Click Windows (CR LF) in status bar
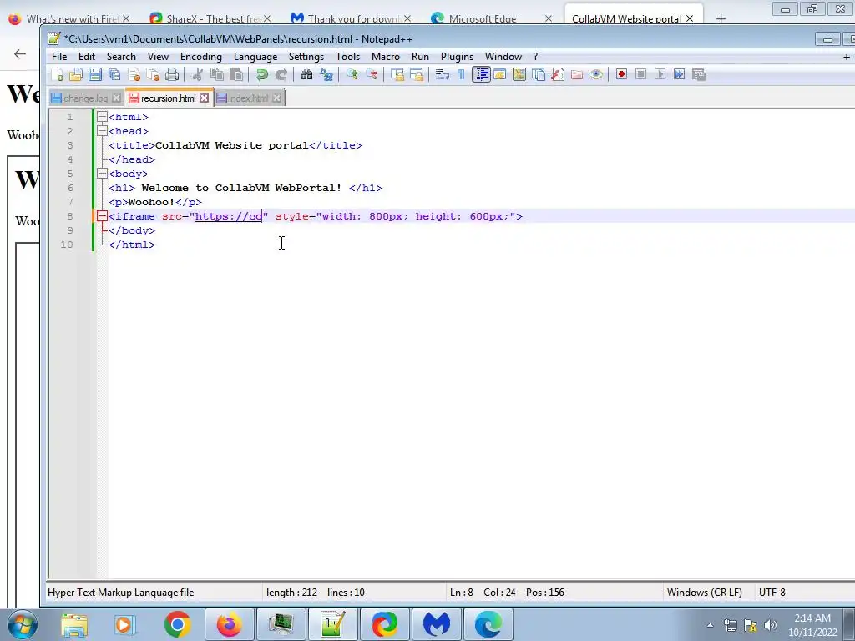The image size is (855, 641). (704, 592)
